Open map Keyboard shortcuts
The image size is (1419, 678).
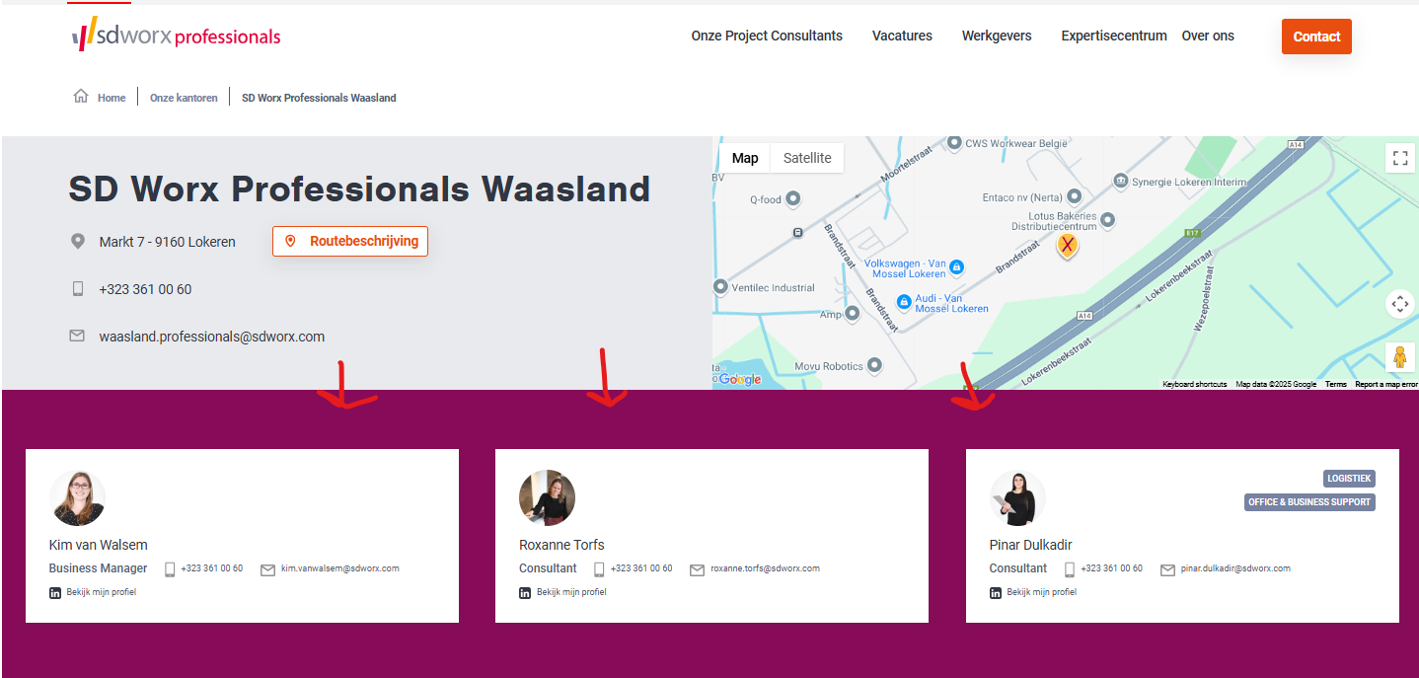pyautogui.click(x=1194, y=384)
